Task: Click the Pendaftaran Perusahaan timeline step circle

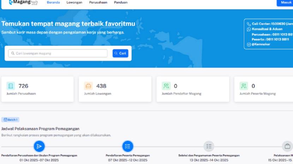Action: tap(39, 146)
